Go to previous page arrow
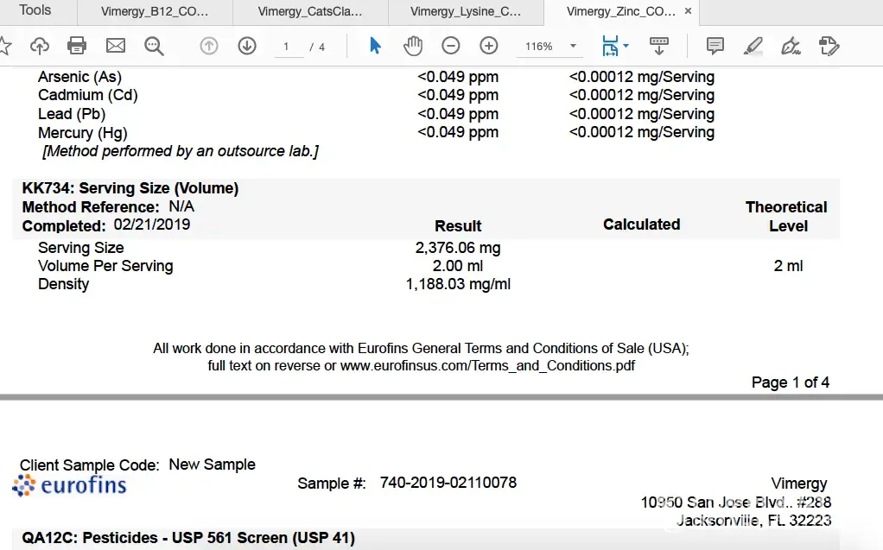The width and height of the screenshot is (883, 550). coord(209,46)
